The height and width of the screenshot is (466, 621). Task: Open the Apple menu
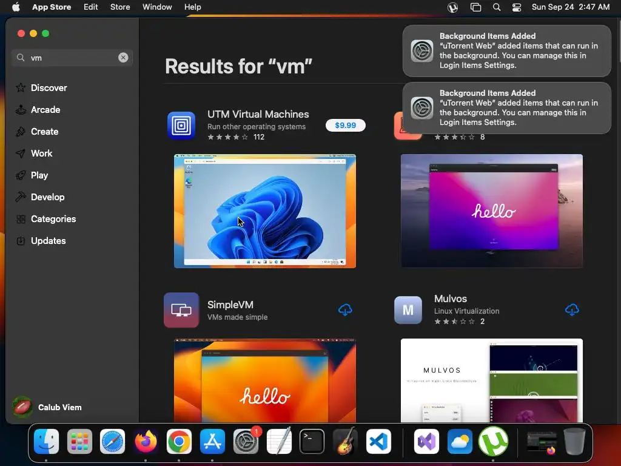tap(16, 7)
